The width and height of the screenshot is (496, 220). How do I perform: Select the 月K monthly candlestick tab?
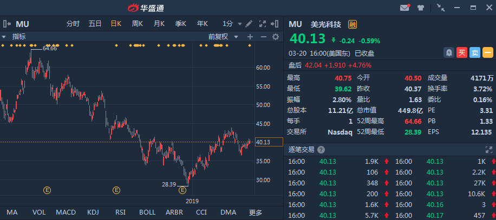coord(159,24)
